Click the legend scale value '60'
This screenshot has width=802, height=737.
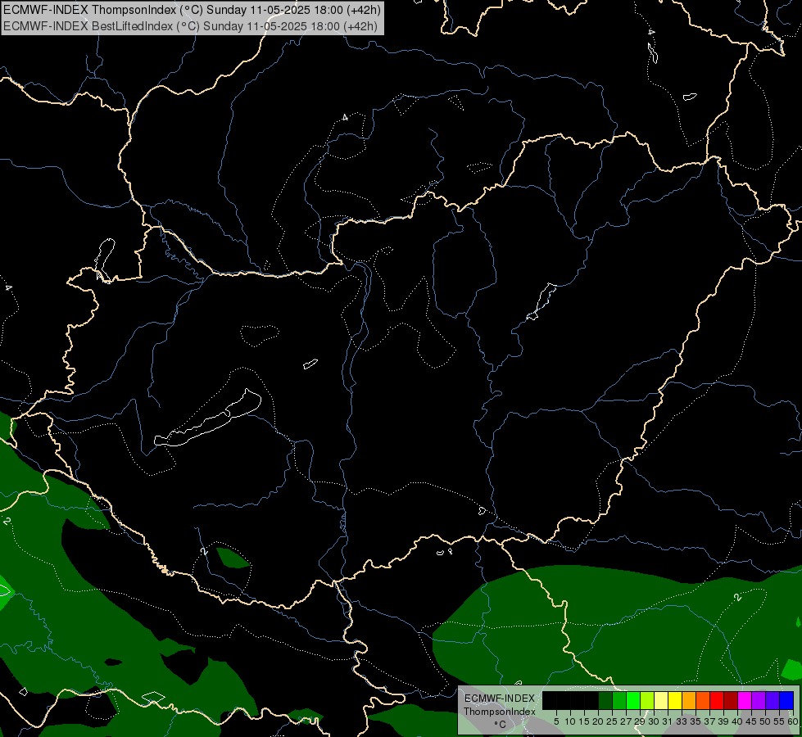(793, 721)
